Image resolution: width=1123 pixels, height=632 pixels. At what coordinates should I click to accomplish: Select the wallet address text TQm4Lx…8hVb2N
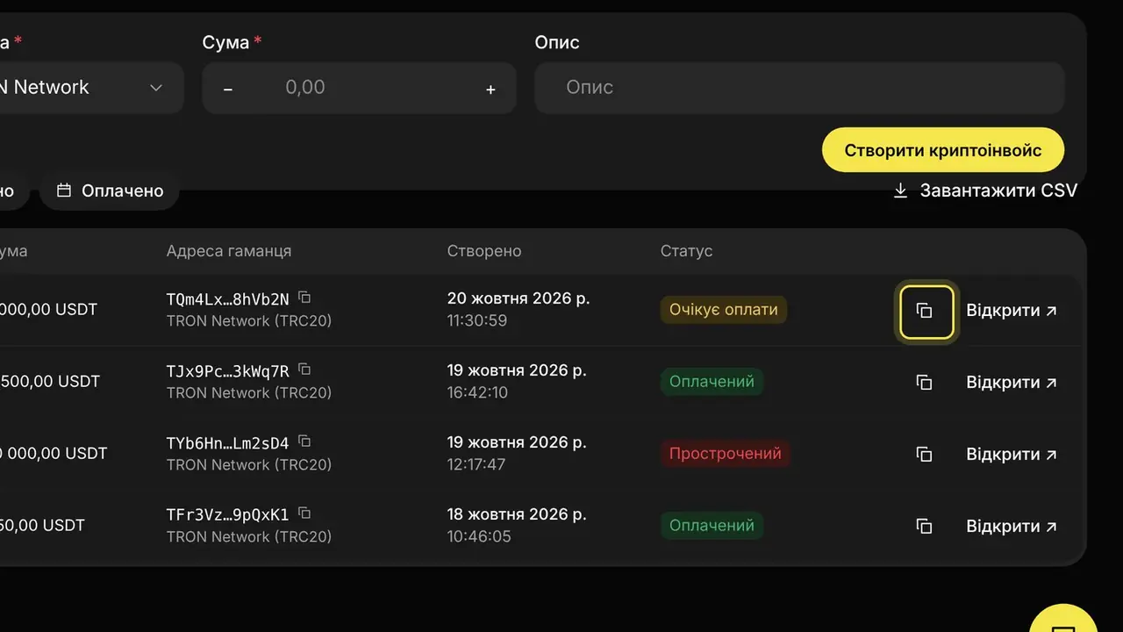tap(227, 299)
